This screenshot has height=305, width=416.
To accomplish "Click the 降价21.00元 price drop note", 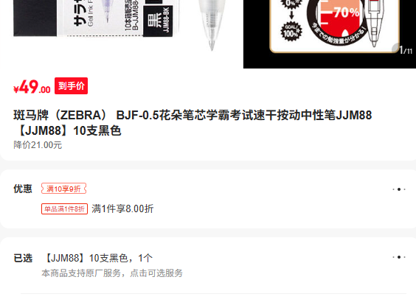I will [x=38, y=145].
